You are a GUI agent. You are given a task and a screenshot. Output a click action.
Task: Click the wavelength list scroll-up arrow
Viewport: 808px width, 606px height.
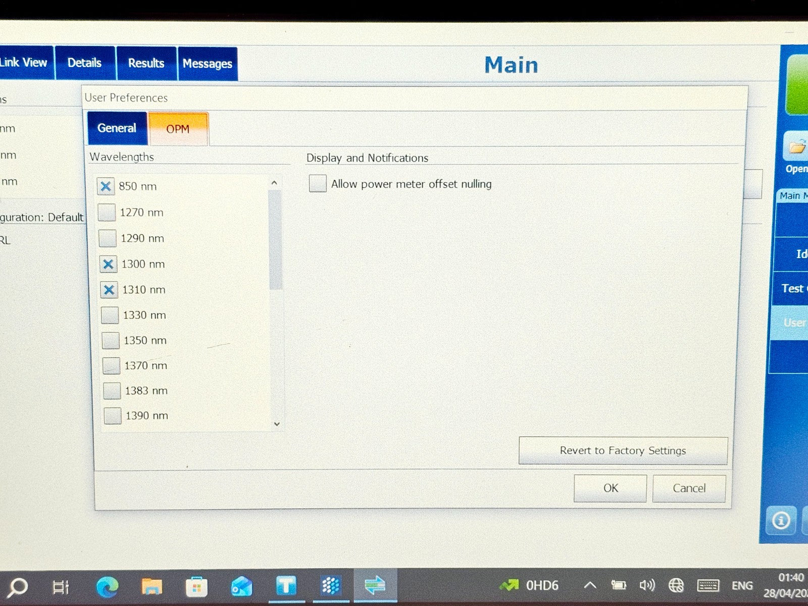(274, 183)
